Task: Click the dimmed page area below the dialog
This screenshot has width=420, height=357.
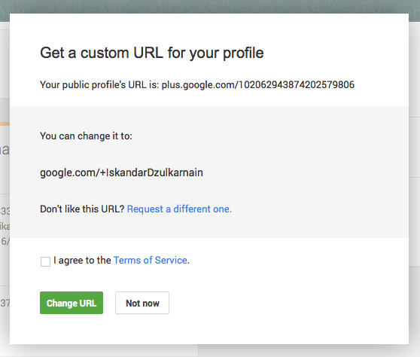Action: pyautogui.click(x=210, y=351)
